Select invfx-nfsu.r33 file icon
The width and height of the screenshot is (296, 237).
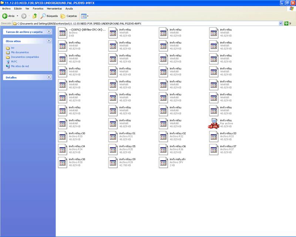[x=214, y=136]
